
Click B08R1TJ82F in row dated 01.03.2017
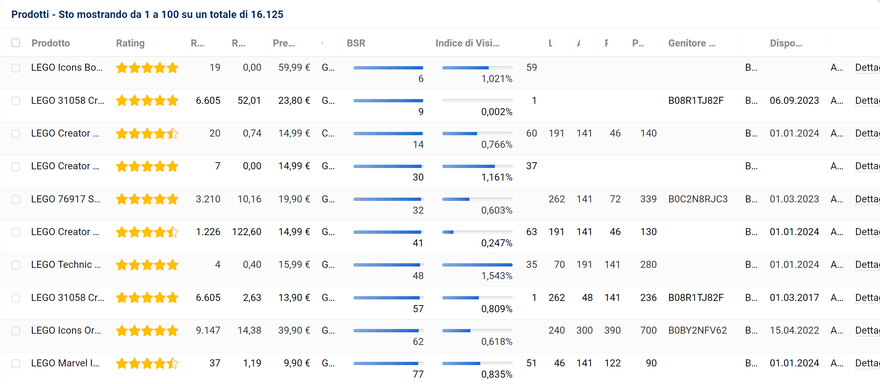696,298
